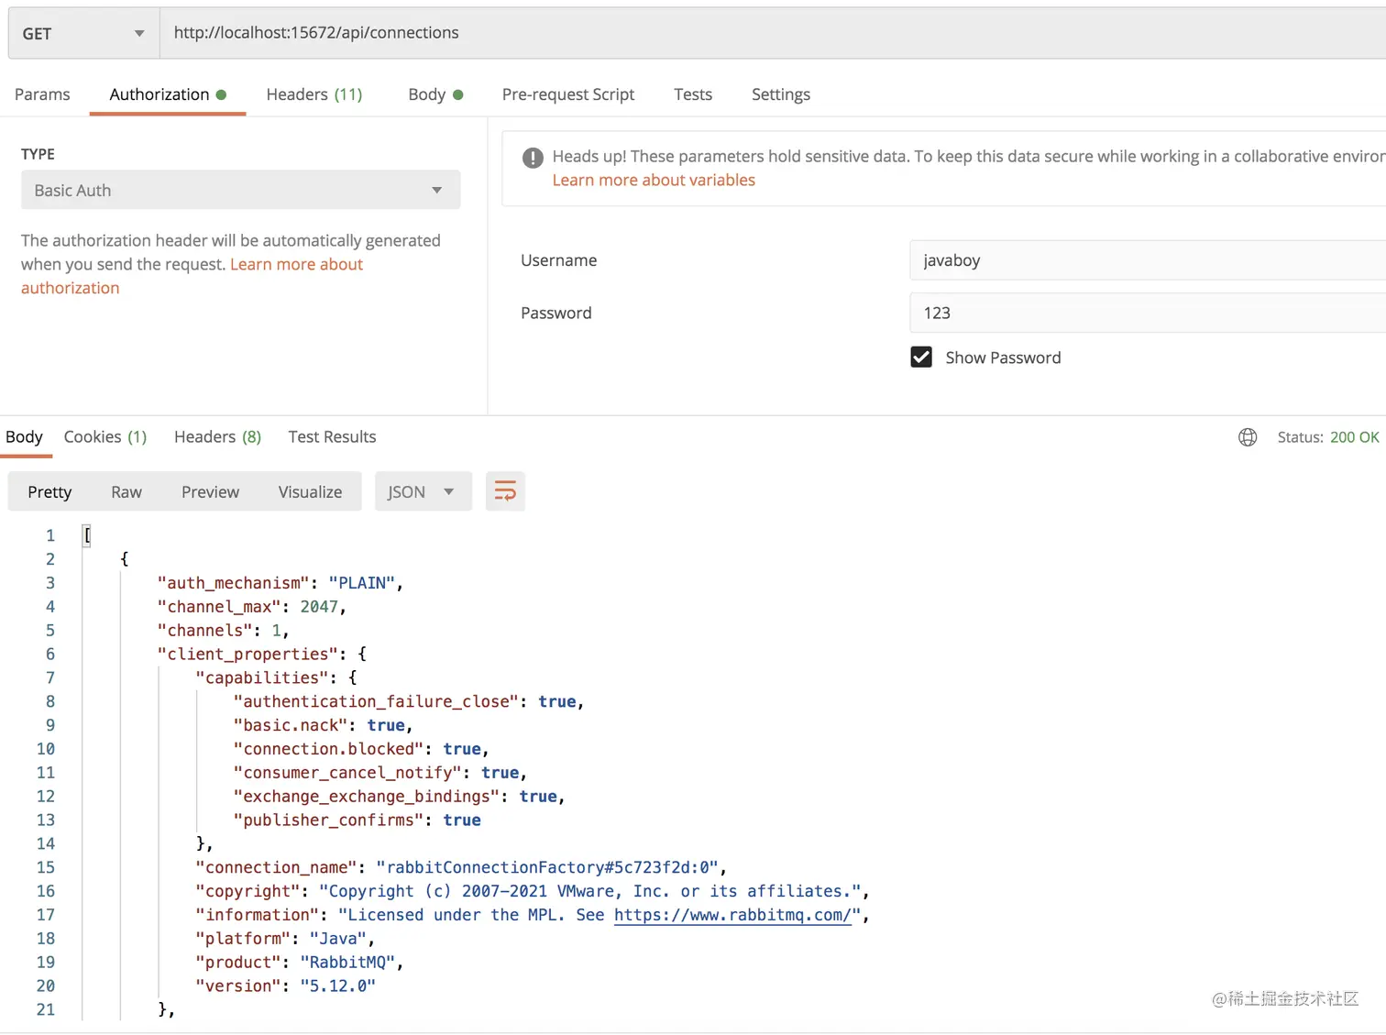Viewport: 1386px width, 1035px height.
Task: Click the "auth_mechanism" key on line 3
Action: click(x=234, y=583)
